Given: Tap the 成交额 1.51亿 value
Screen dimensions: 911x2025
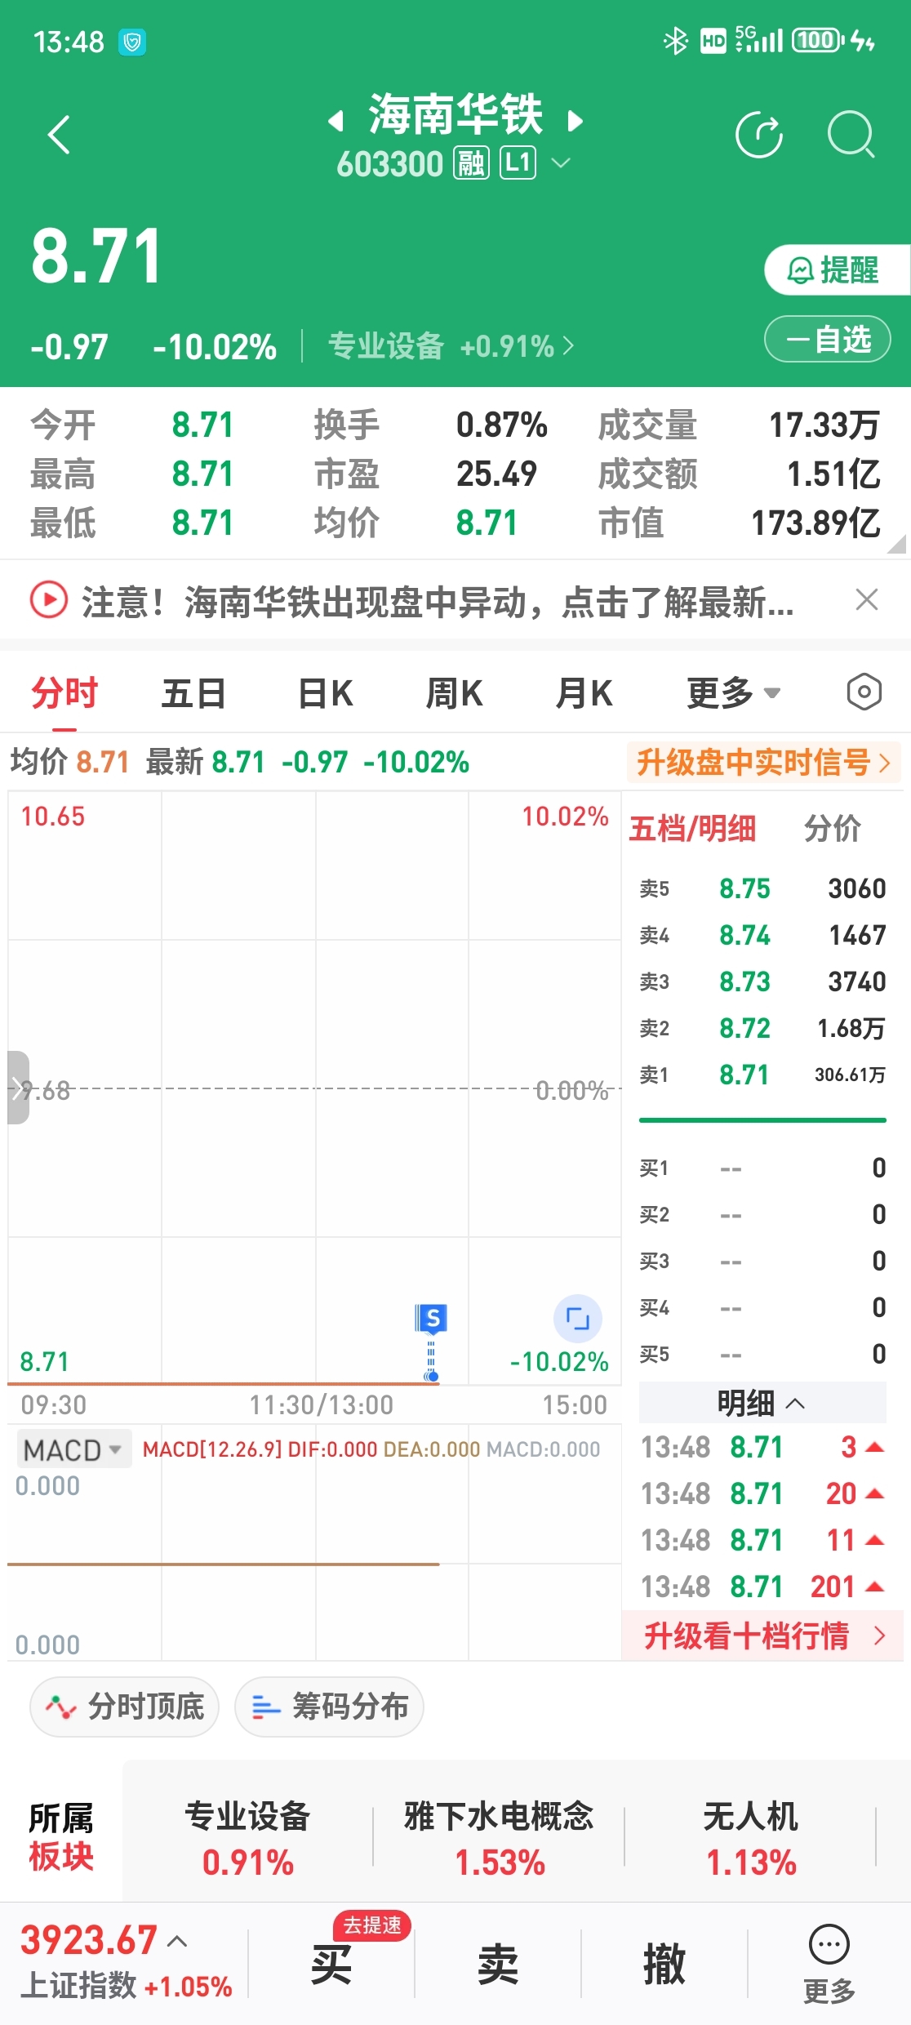Looking at the screenshot, I should (833, 474).
